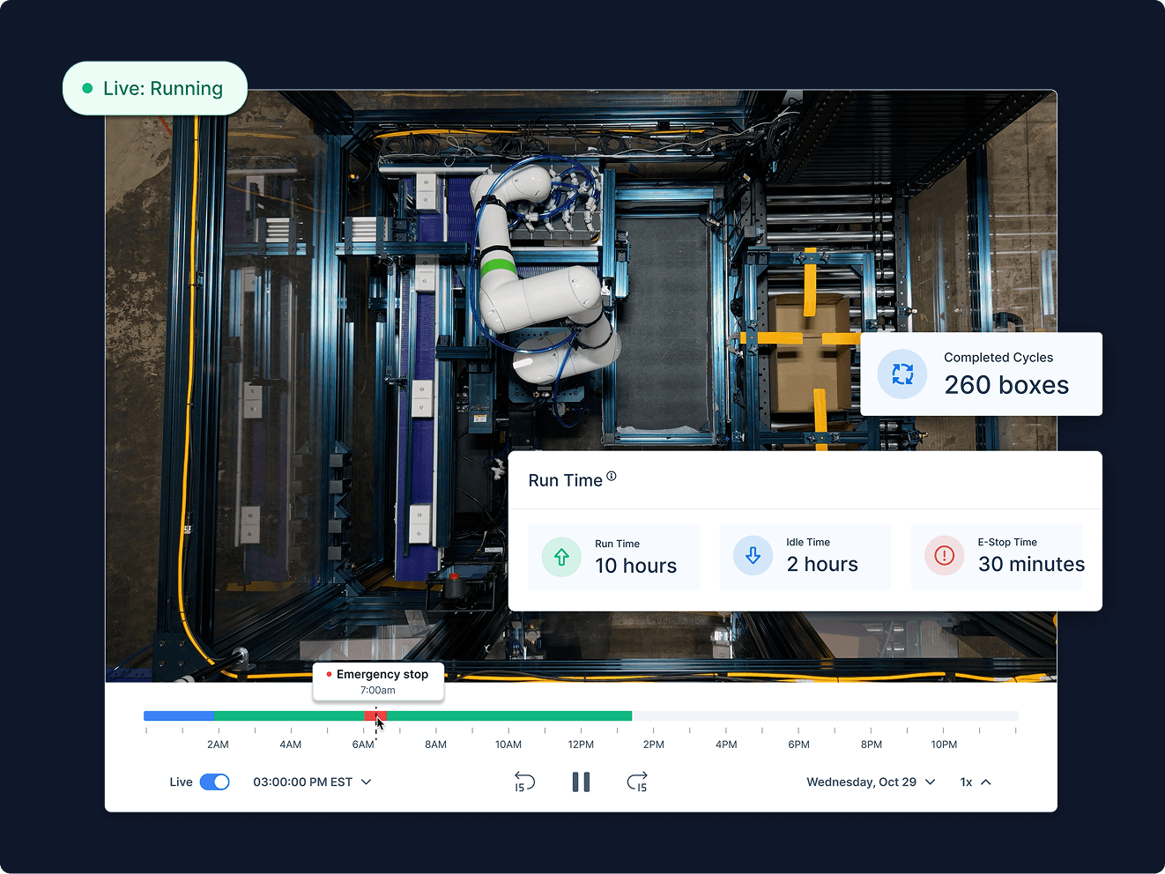Click the 'Completed Cycles' label
Image resolution: width=1165 pixels, height=874 pixels.
click(998, 357)
